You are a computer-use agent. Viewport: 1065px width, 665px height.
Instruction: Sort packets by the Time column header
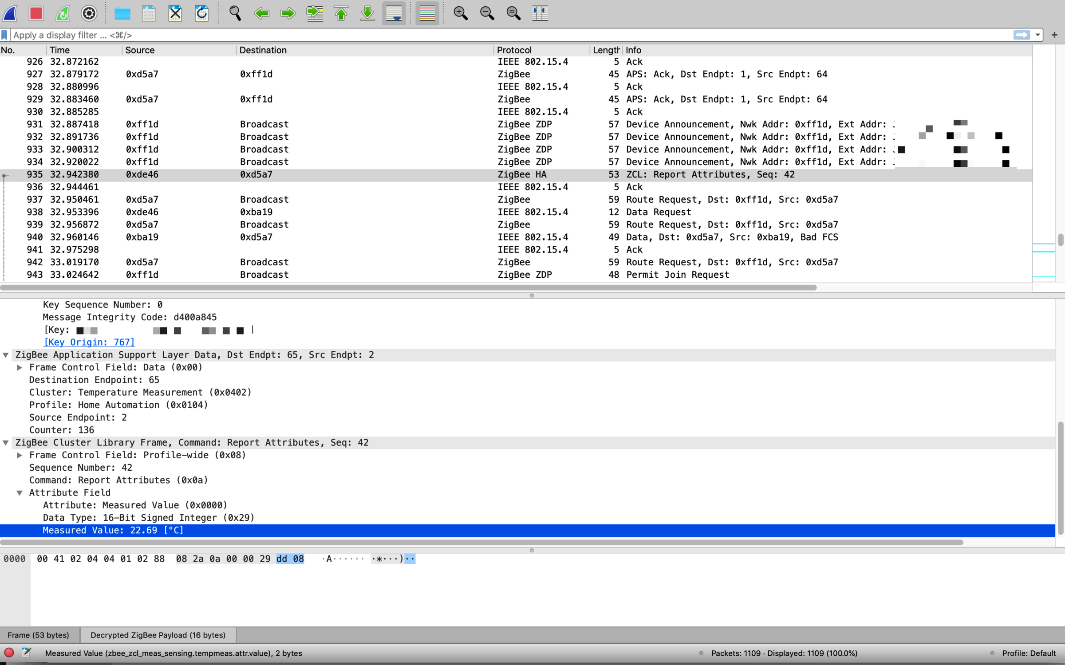84,50
